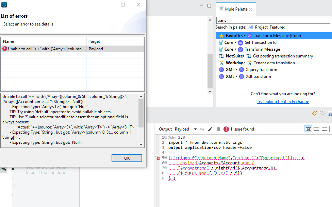This screenshot has width=332, height=207.
Task: Click the undo arrow icon
Action: (x=315, y=113)
